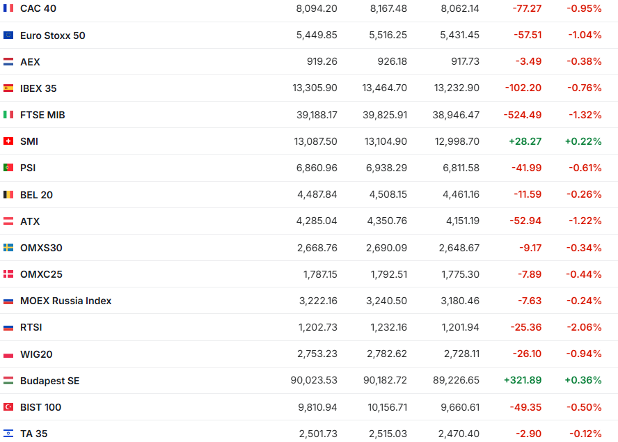
Task: Open the AEX index page
Action: [30, 62]
